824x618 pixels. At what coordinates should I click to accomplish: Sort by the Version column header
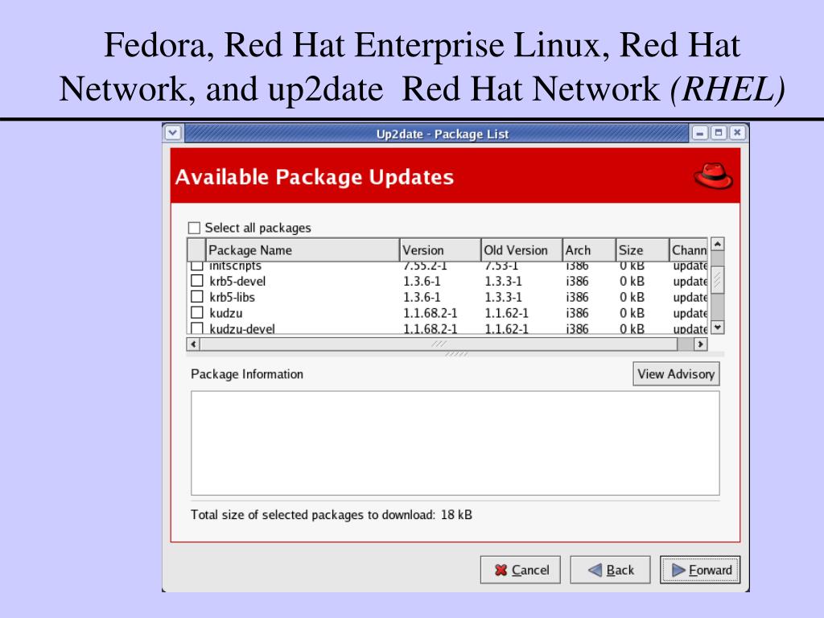click(440, 250)
